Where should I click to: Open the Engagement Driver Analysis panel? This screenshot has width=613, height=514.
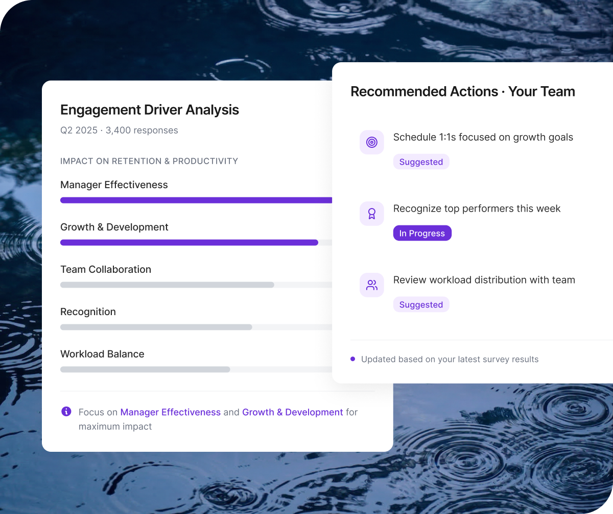click(150, 110)
